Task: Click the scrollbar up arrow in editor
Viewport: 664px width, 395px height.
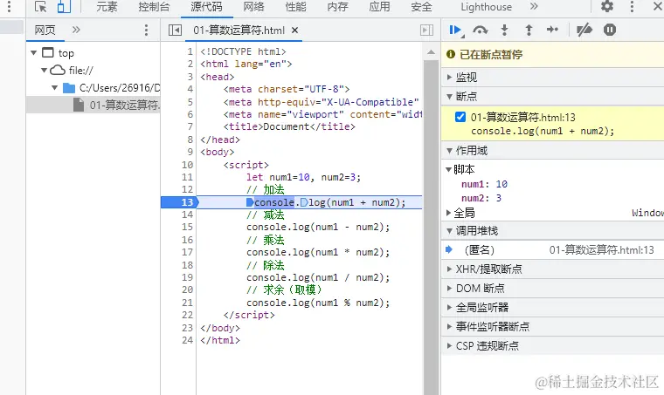Action: [x=431, y=52]
